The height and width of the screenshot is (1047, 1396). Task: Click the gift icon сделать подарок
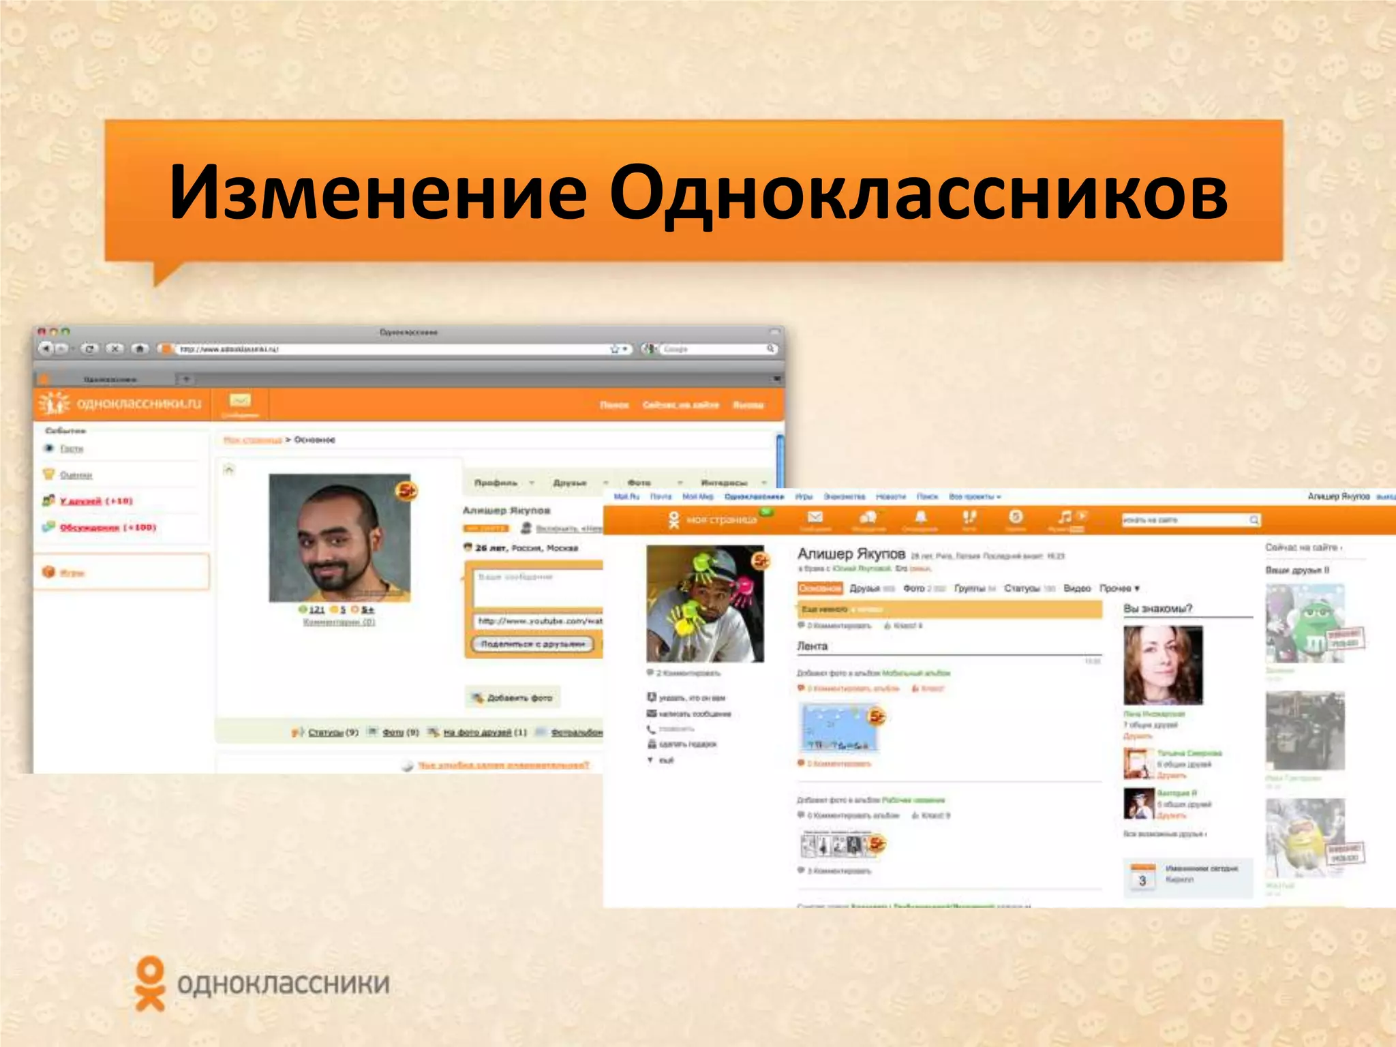[x=652, y=744]
